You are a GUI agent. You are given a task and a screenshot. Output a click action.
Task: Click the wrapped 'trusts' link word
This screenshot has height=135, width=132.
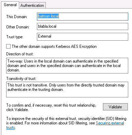click(11, 127)
